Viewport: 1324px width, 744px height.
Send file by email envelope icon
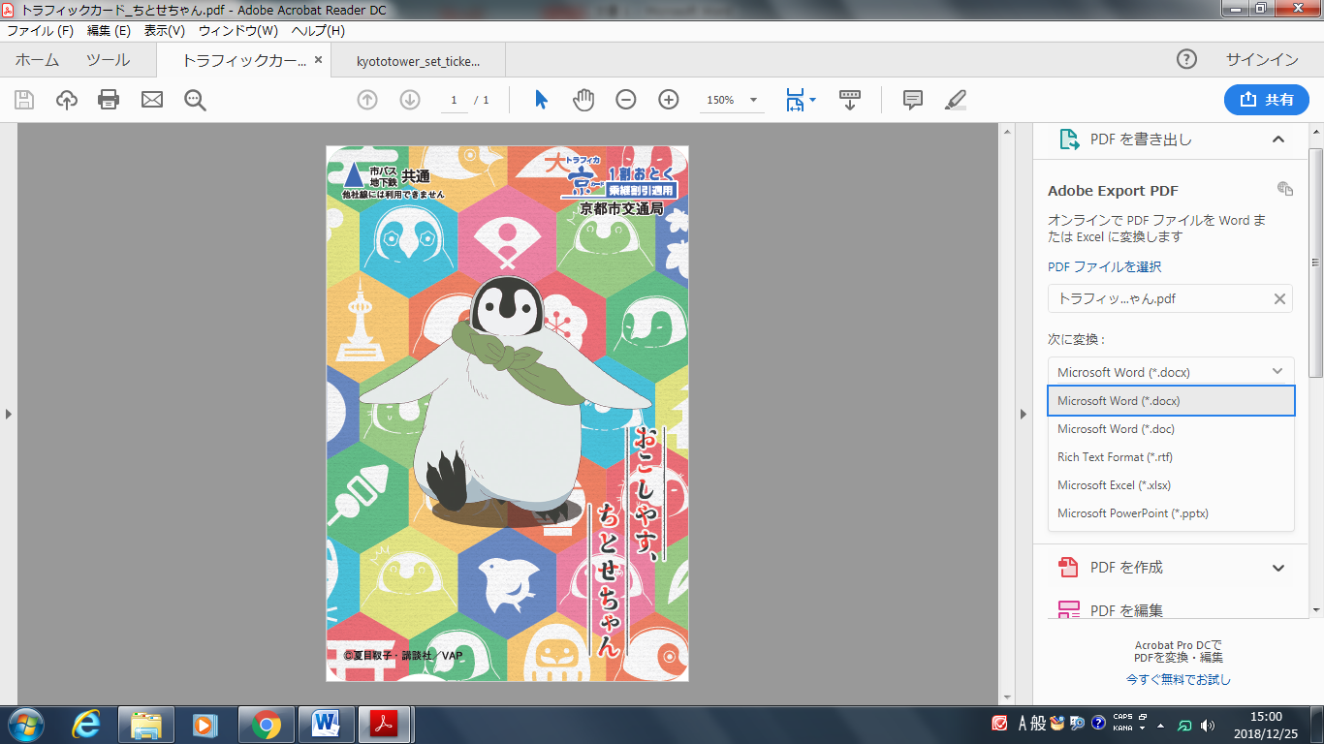[152, 100]
